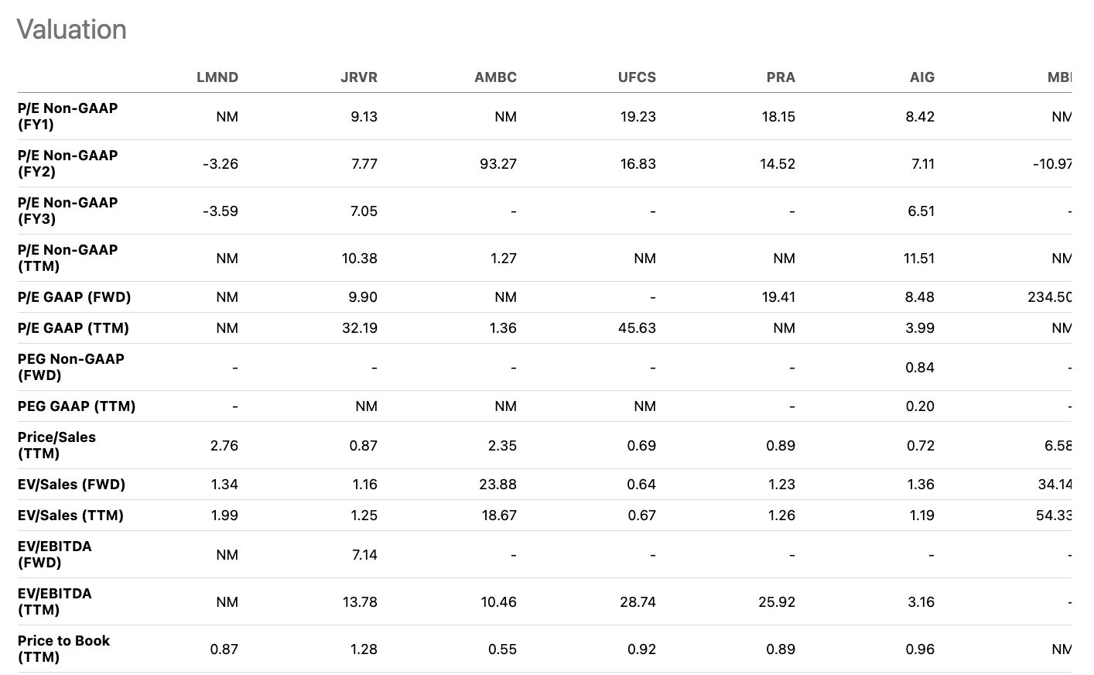Screen dimensions: 1094x675
Task: Click the P/E Non-GAAP (FY1) row label
Action: 68,116
